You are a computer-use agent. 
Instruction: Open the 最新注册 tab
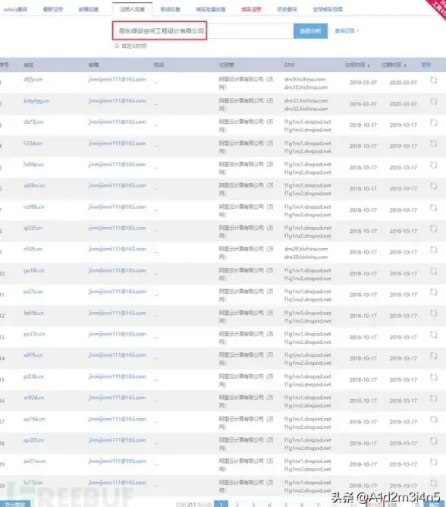click(x=53, y=9)
